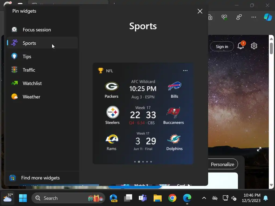
Task: Click the scrollbar up arrow on the right
Action: click(271, 39)
